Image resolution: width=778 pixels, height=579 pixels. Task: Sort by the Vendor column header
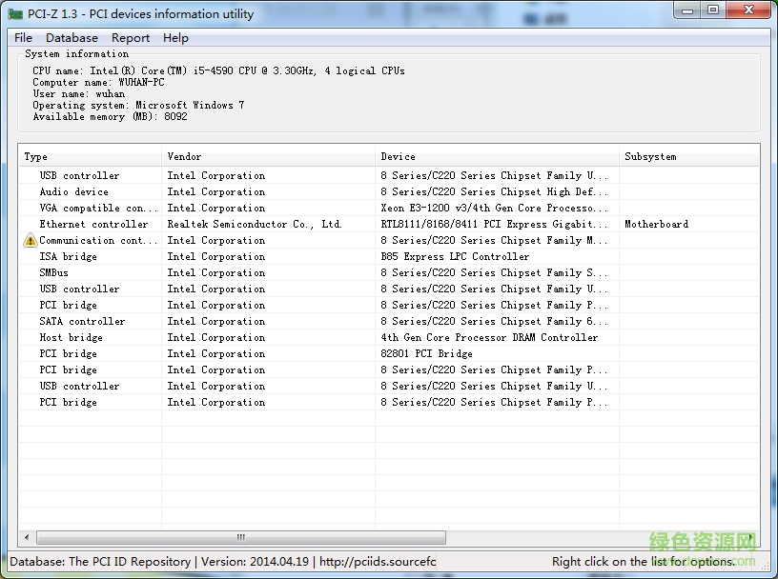click(269, 156)
